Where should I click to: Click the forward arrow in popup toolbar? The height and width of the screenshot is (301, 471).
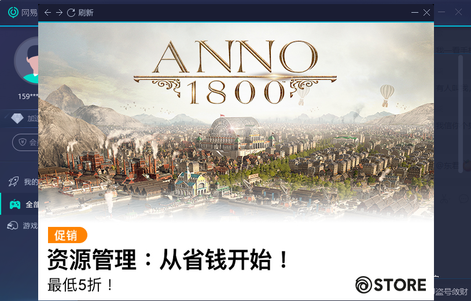59,12
